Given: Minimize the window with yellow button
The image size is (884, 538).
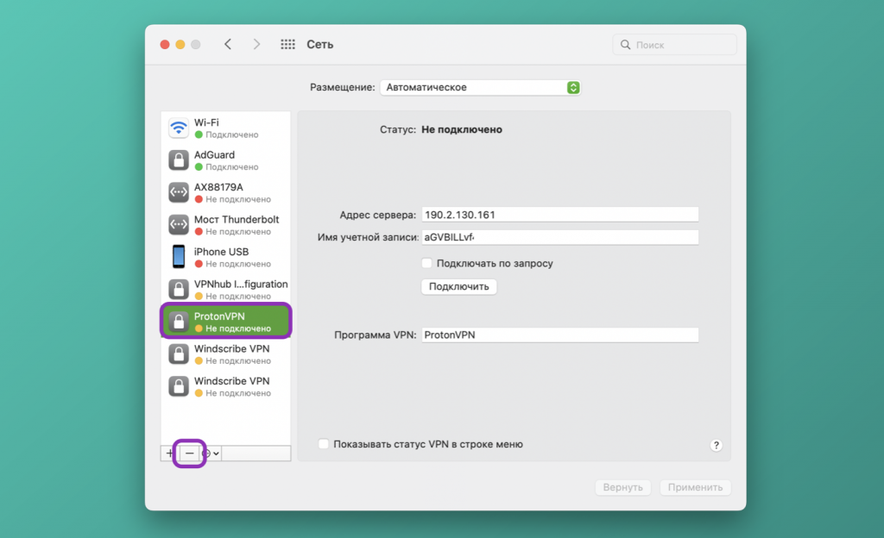Looking at the screenshot, I should (x=180, y=45).
